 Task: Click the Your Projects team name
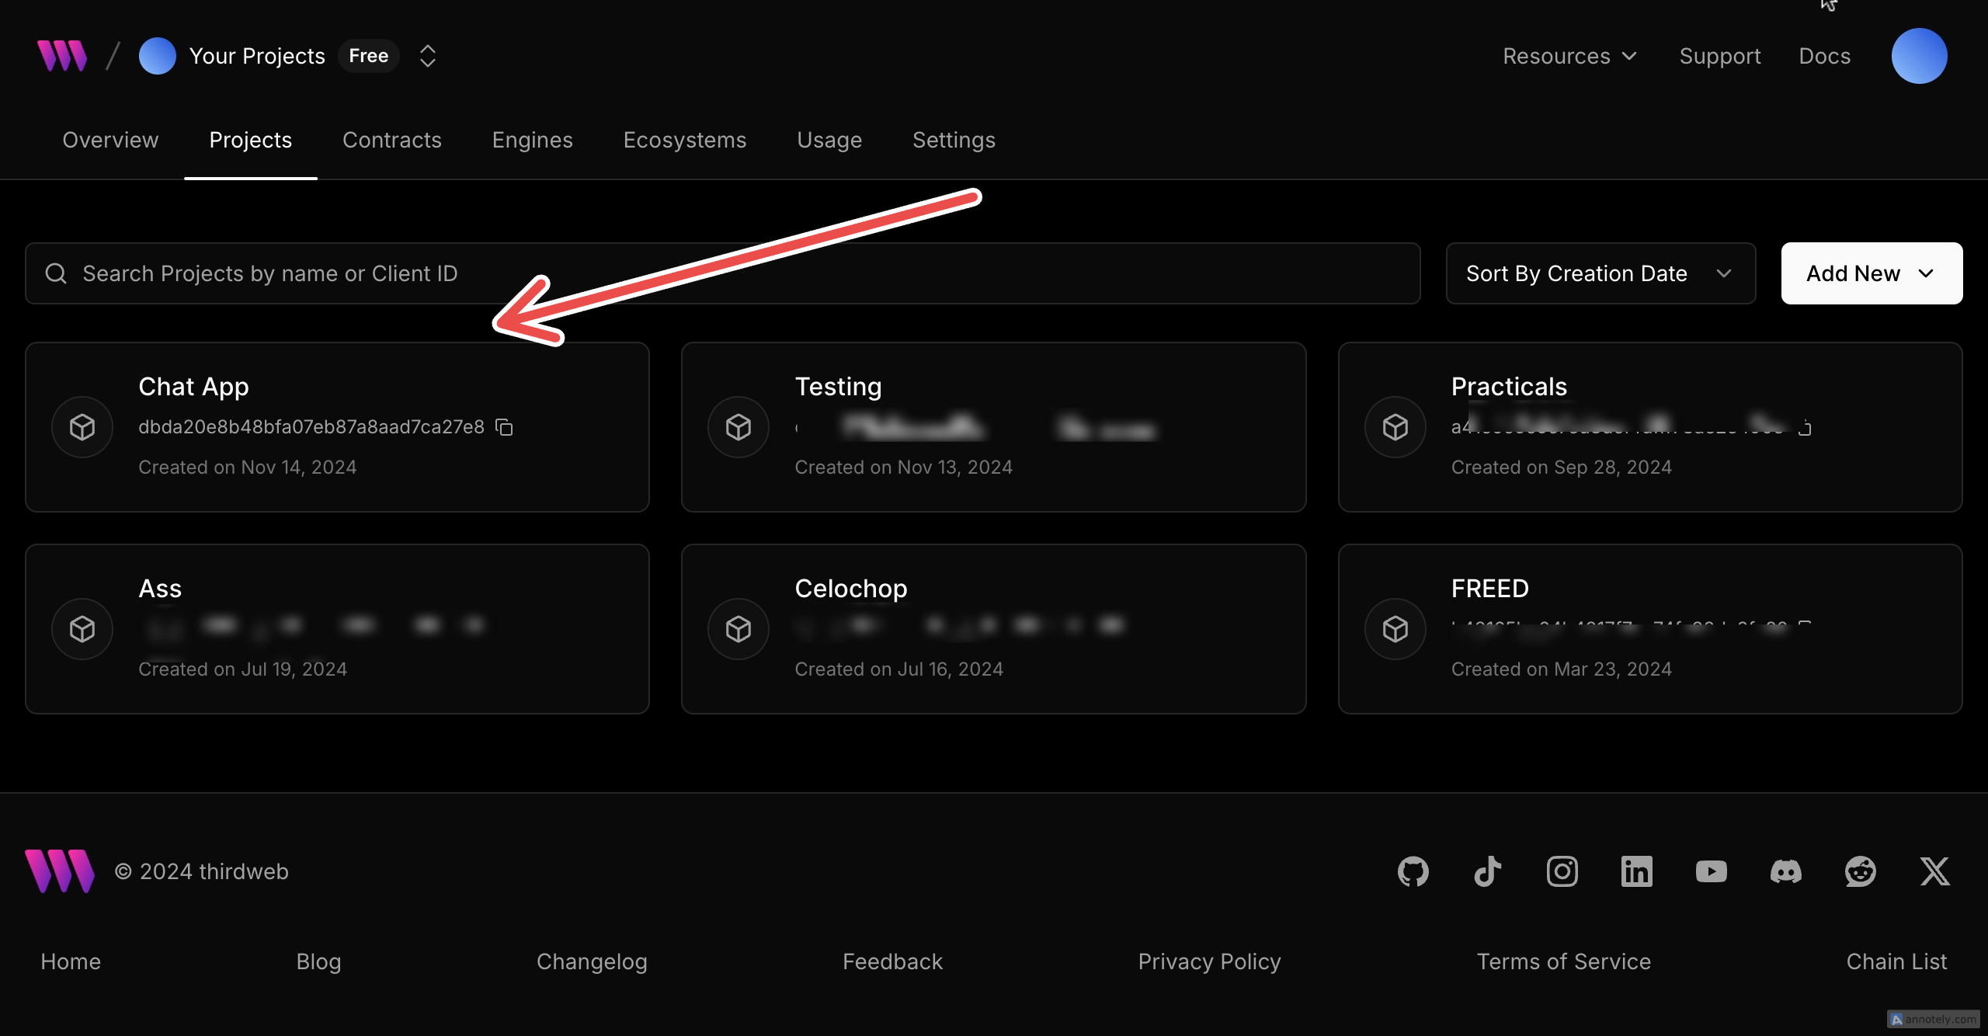[x=257, y=56]
